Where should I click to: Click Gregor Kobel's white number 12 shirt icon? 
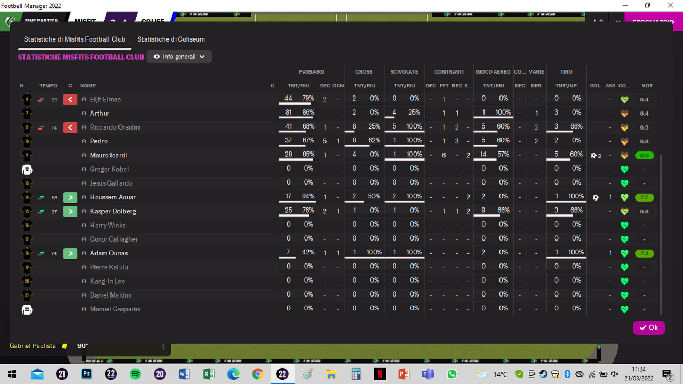click(27, 169)
